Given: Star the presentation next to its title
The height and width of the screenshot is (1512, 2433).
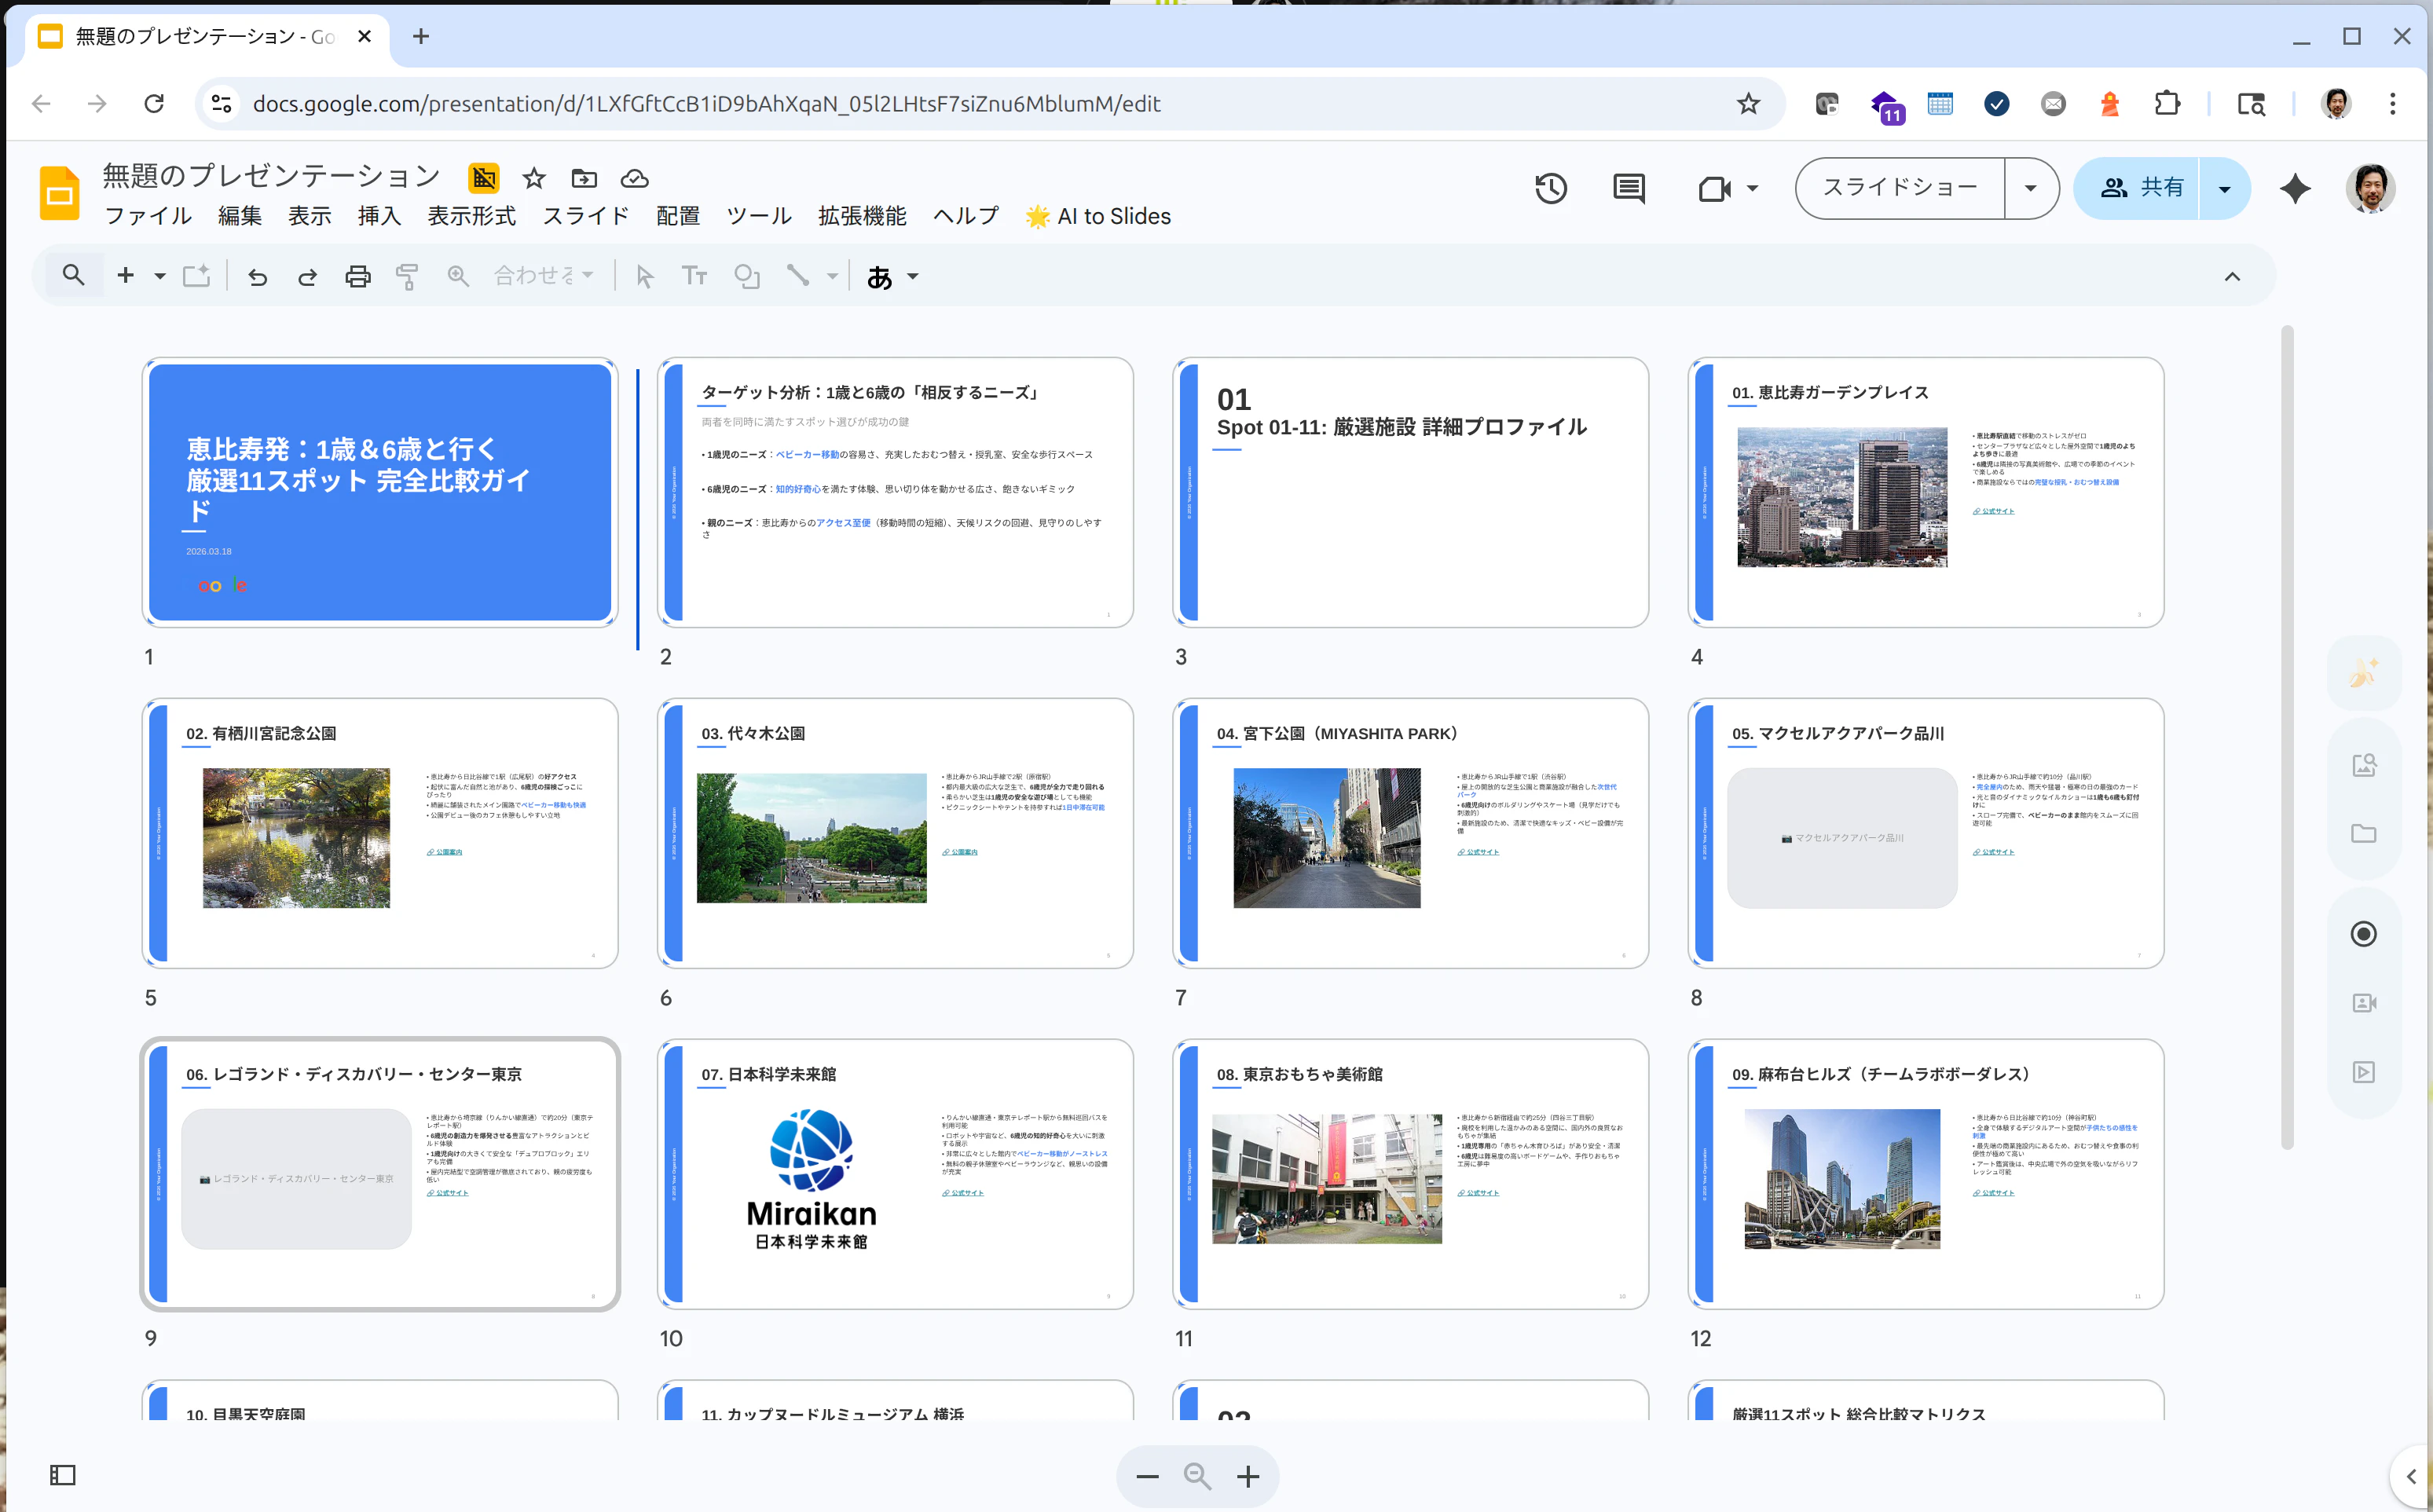Looking at the screenshot, I should coord(534,179).
